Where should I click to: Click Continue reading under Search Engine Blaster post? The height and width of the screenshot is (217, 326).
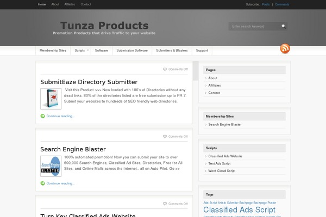tap(60, 183)
